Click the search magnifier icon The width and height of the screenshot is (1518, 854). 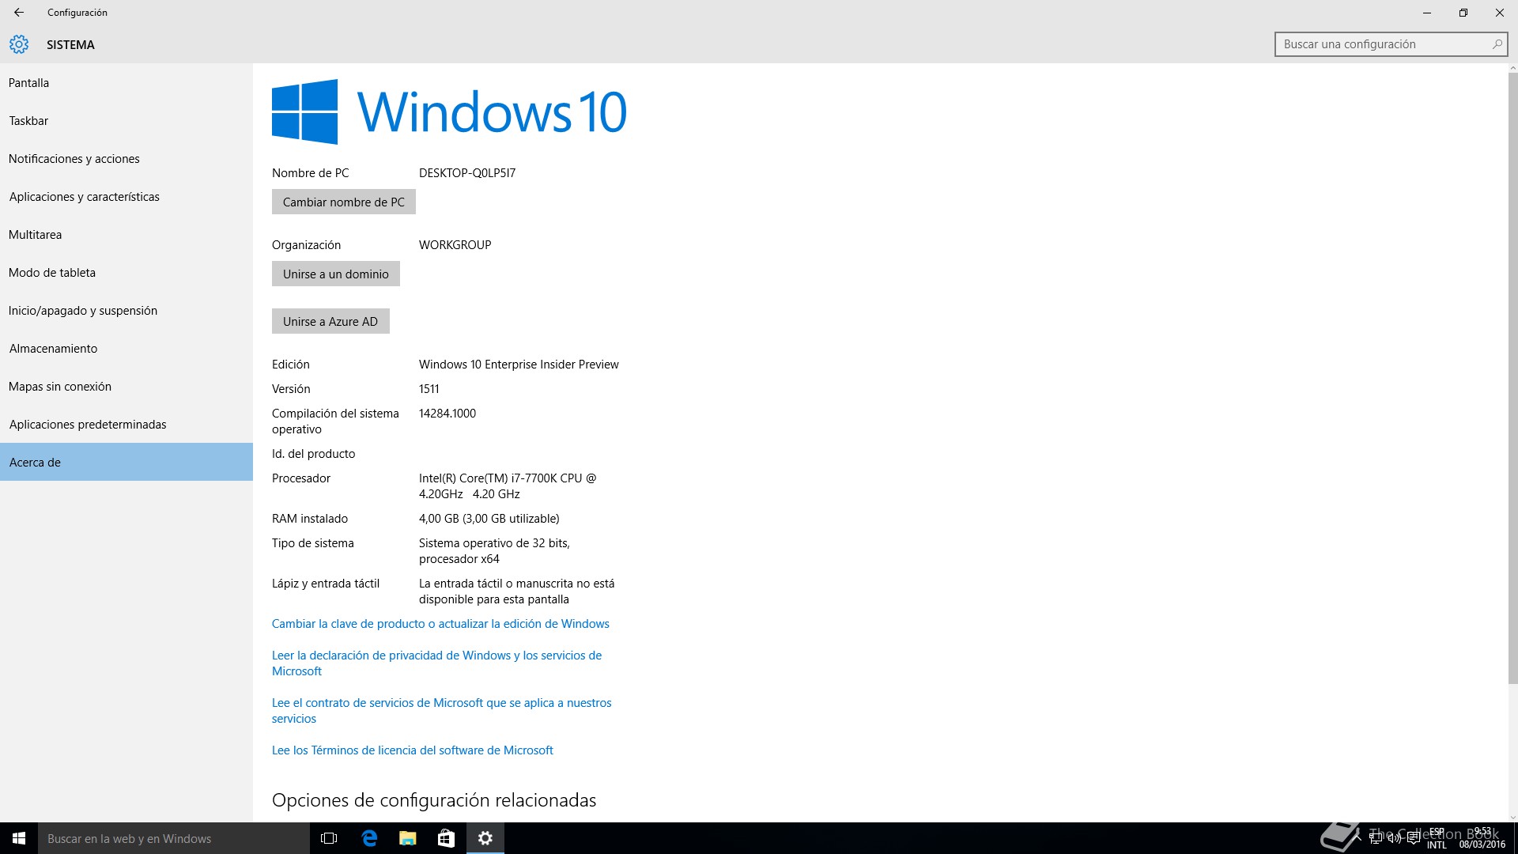[1497, 44]
